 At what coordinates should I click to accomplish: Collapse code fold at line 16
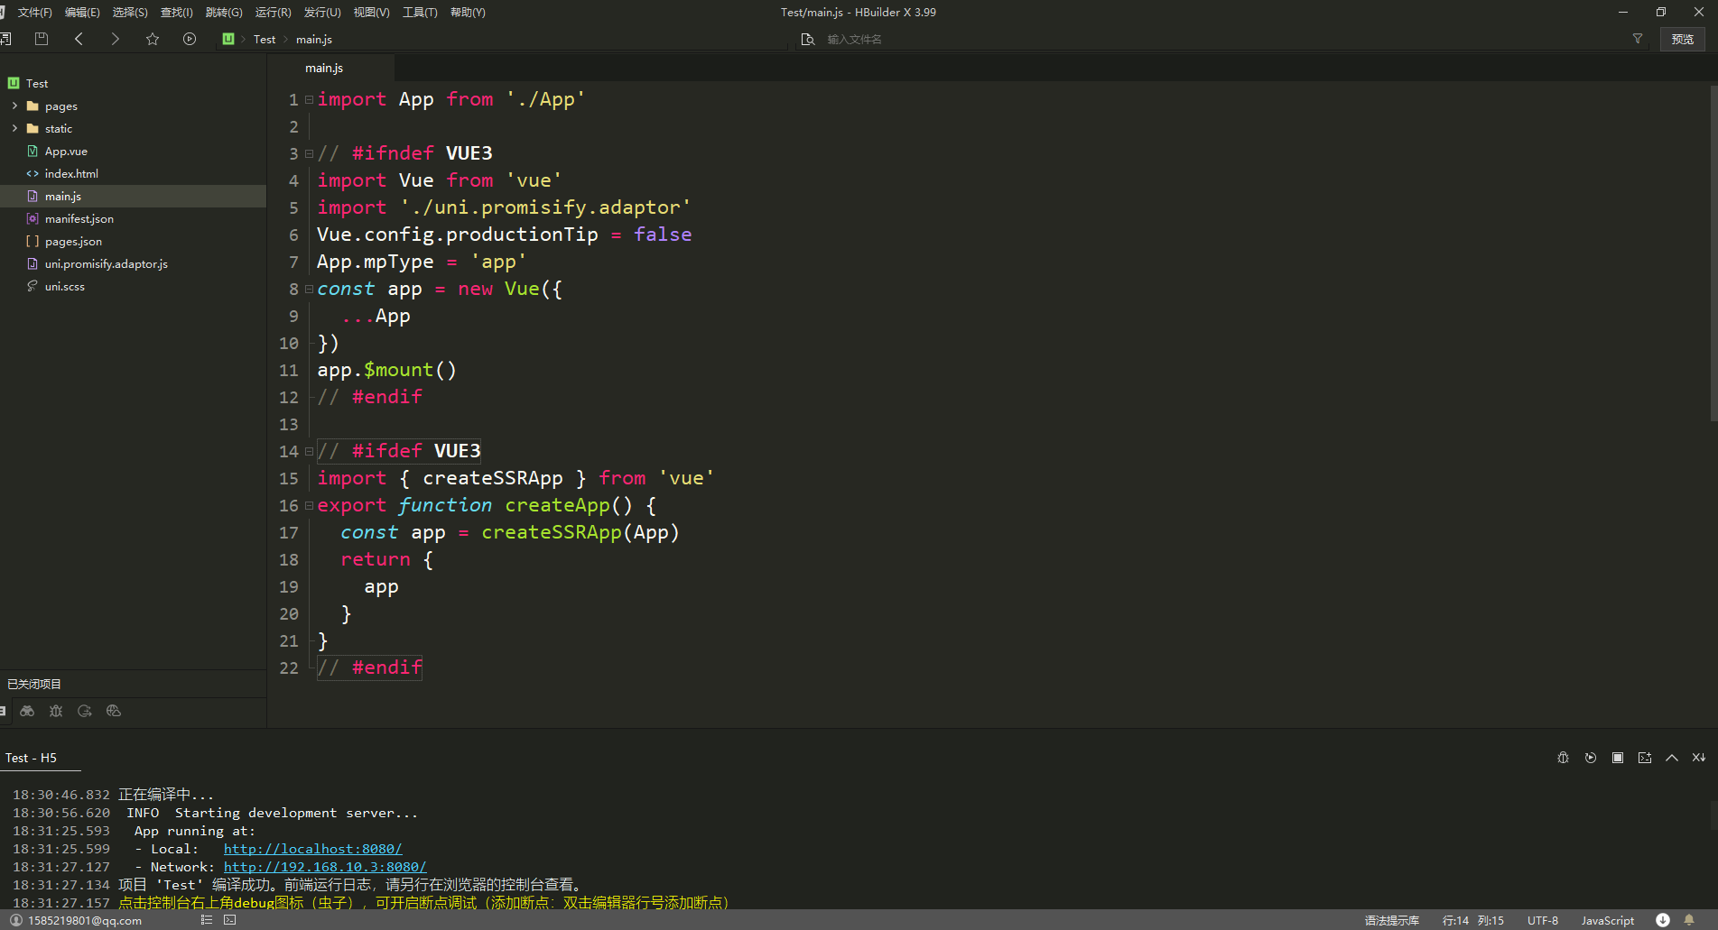click(309, 505)
